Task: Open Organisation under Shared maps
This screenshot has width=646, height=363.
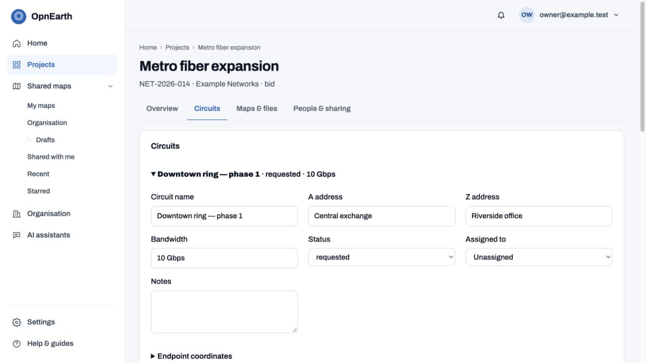Action: [47, 123]
